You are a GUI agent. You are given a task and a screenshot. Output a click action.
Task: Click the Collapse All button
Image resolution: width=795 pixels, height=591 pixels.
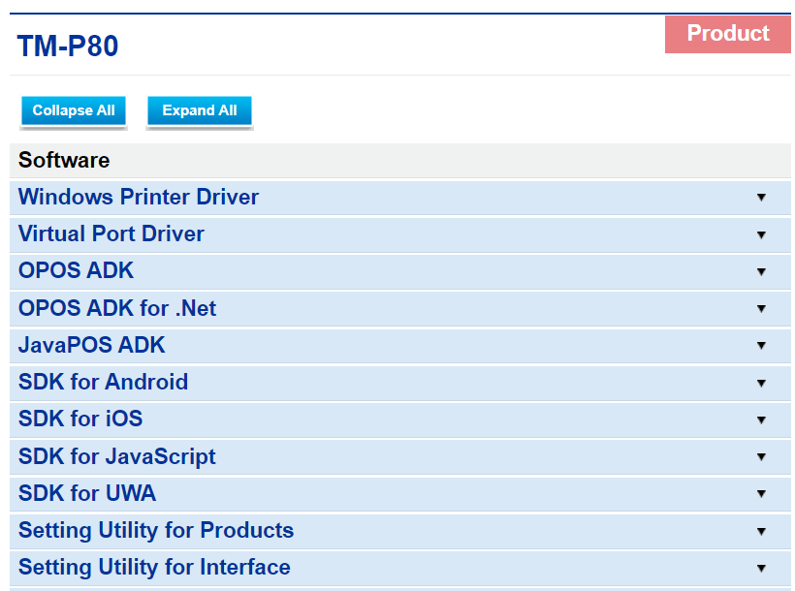point(74,110)
